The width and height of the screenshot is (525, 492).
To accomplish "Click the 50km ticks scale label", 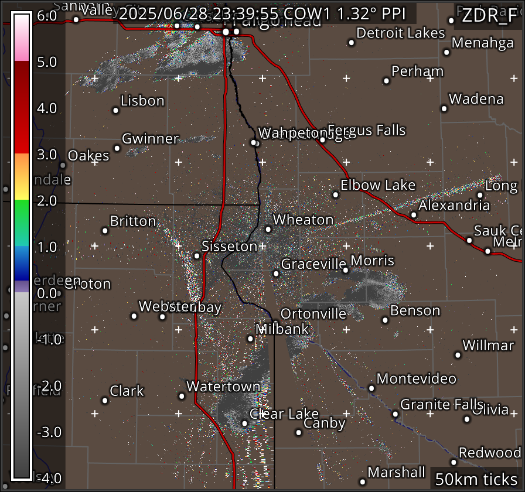I will (476, 479).
